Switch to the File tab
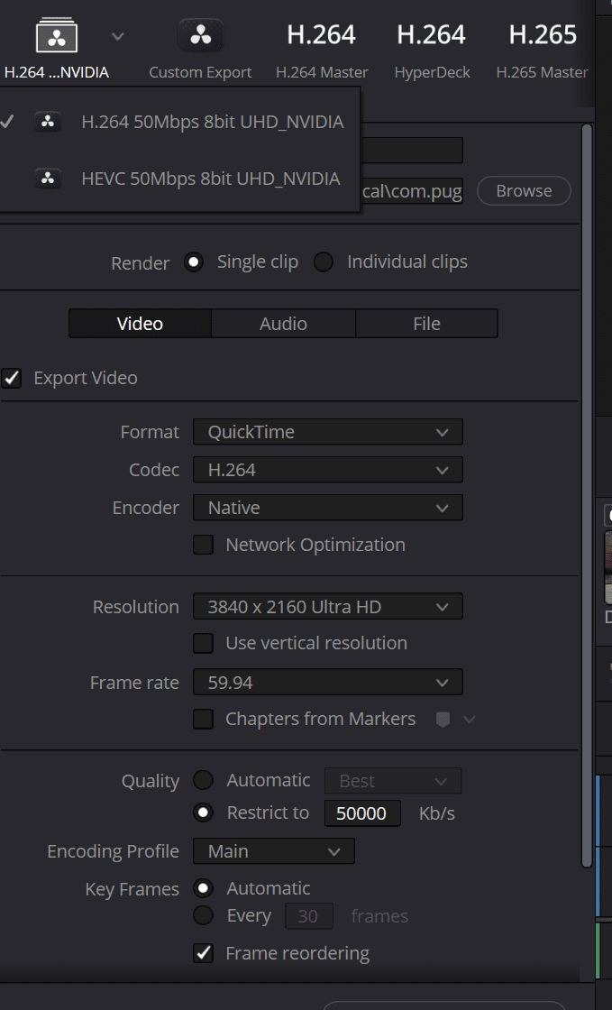Viewport: 612px width, 1010px height. 426,324
